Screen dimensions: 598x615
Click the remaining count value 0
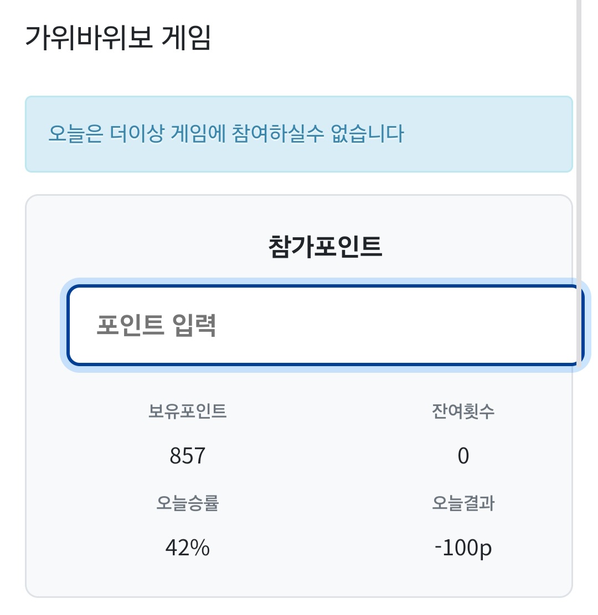[463, 456]
